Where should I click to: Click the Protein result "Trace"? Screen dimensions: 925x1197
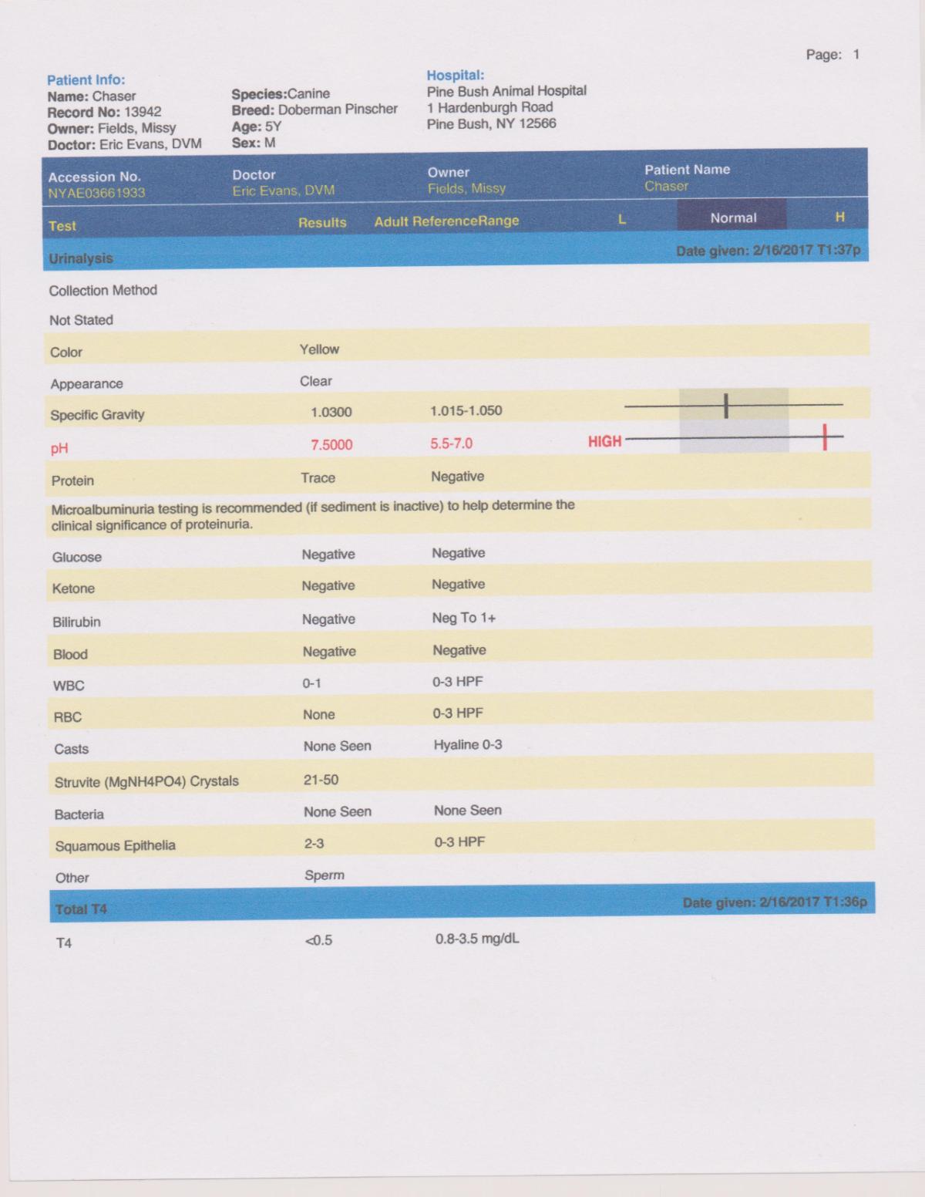(x=318, y=478)
